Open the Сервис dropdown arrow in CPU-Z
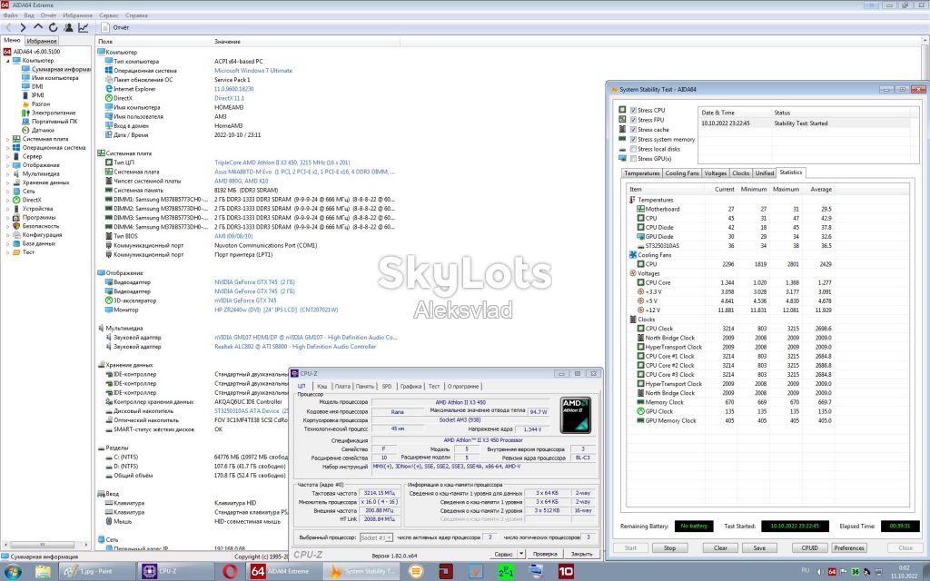 click(521, 554)
